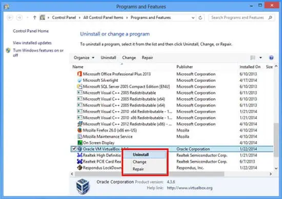Click the change view icon
Viewport: 282px width, 199px height.
253,58
